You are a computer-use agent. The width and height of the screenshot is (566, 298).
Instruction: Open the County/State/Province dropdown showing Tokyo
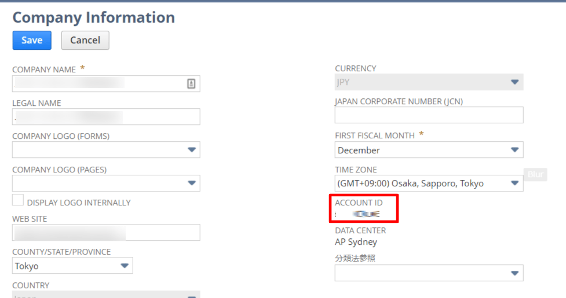[x=72, y=266]
